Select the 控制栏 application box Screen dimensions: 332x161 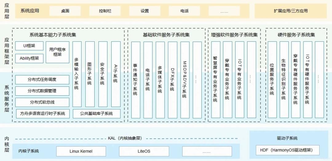click(105, 11)
